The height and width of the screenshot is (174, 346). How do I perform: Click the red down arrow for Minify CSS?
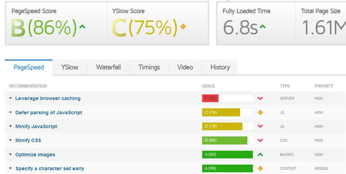[x=260, y=141]
